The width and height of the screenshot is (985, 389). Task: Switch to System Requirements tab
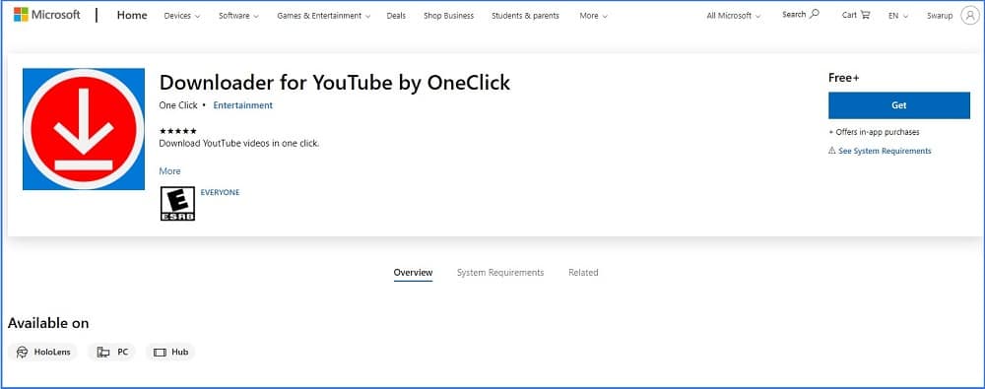coord(500,273)
